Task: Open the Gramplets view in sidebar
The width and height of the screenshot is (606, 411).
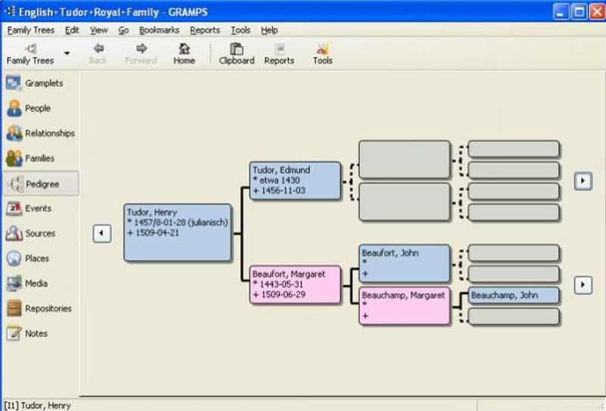Action: coord(40,83)
